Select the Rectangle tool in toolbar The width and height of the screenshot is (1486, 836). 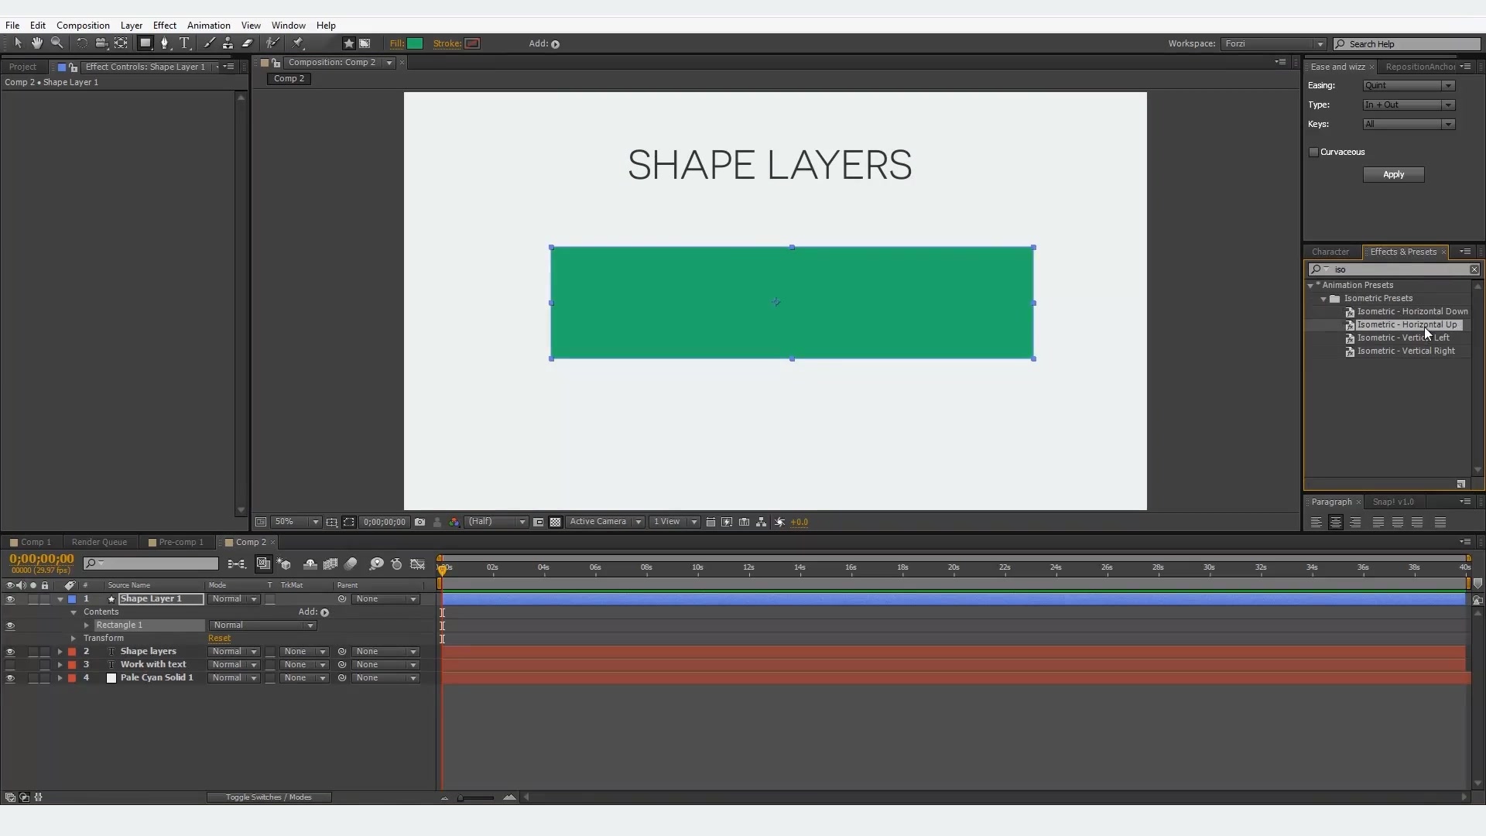point(145,43)
